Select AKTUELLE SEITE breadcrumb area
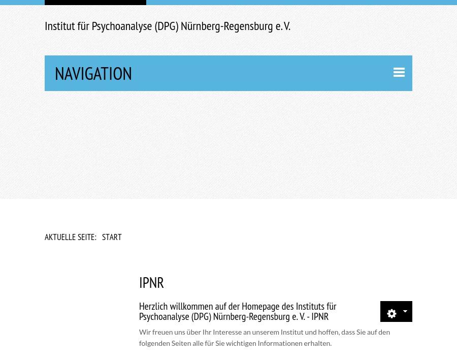Image resolution: width=457 pixels, height=356 pixels. [x=71, y=237]
